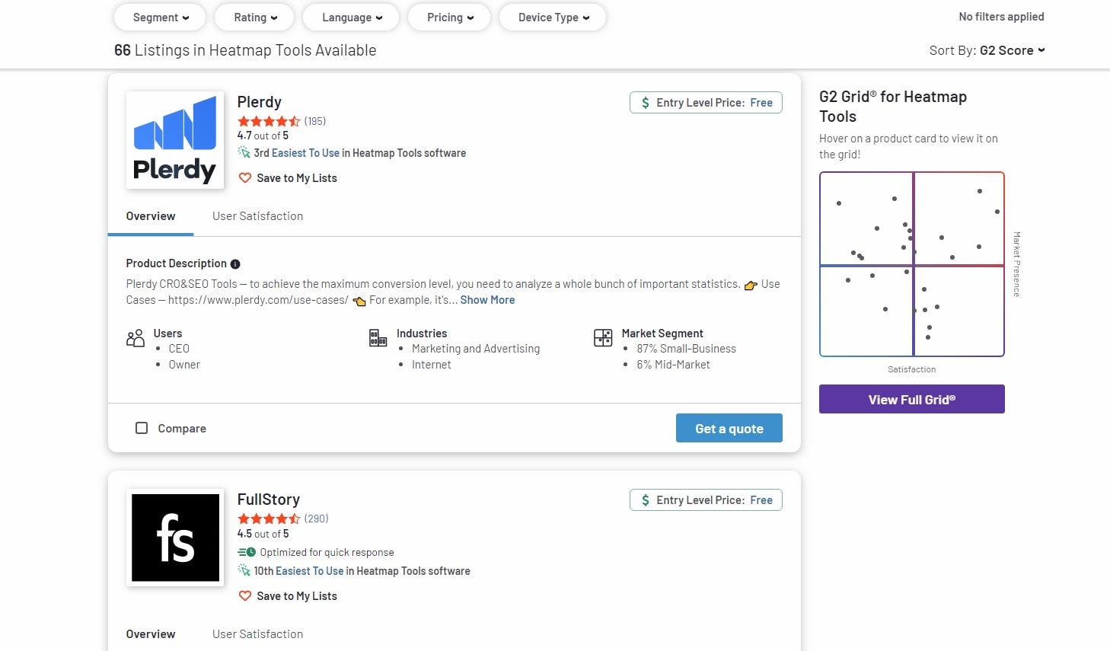The height and width of the screenshot is (651, 1110).
Task: Open the FullStory product title link
Action: click(269, 499)
